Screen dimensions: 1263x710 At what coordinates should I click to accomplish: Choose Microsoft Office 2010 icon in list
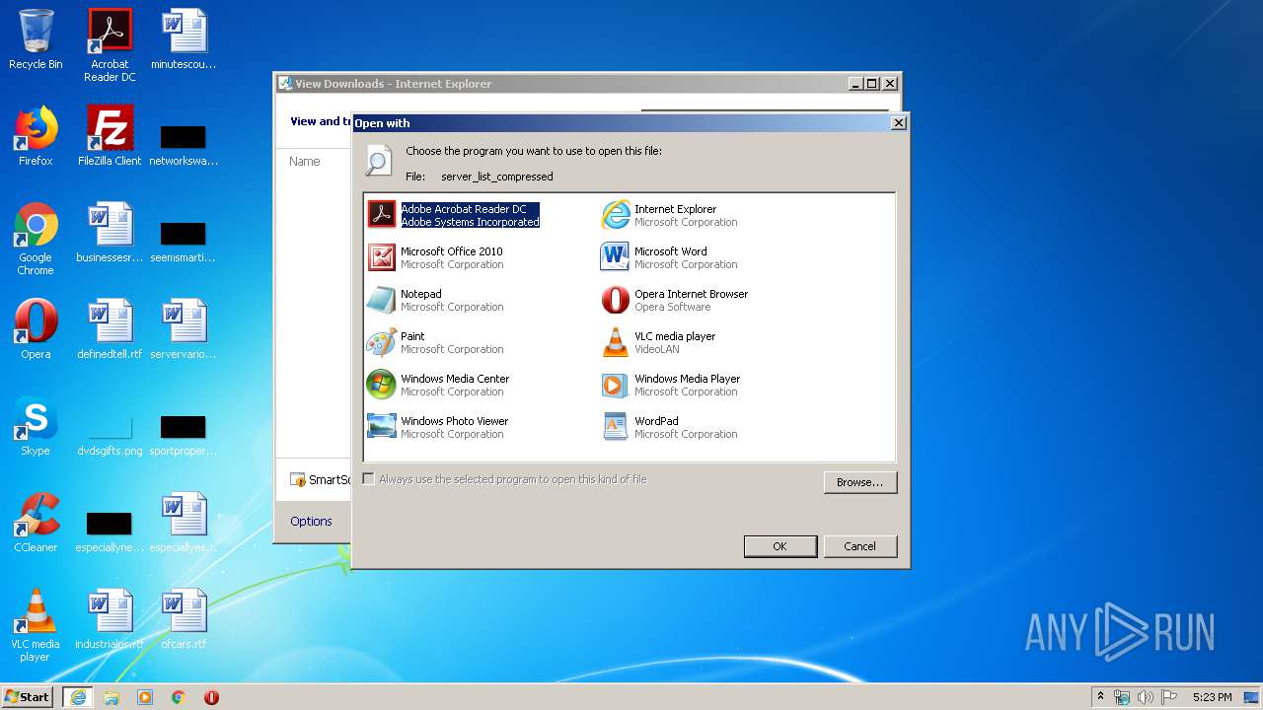click(x=381, y=256)
